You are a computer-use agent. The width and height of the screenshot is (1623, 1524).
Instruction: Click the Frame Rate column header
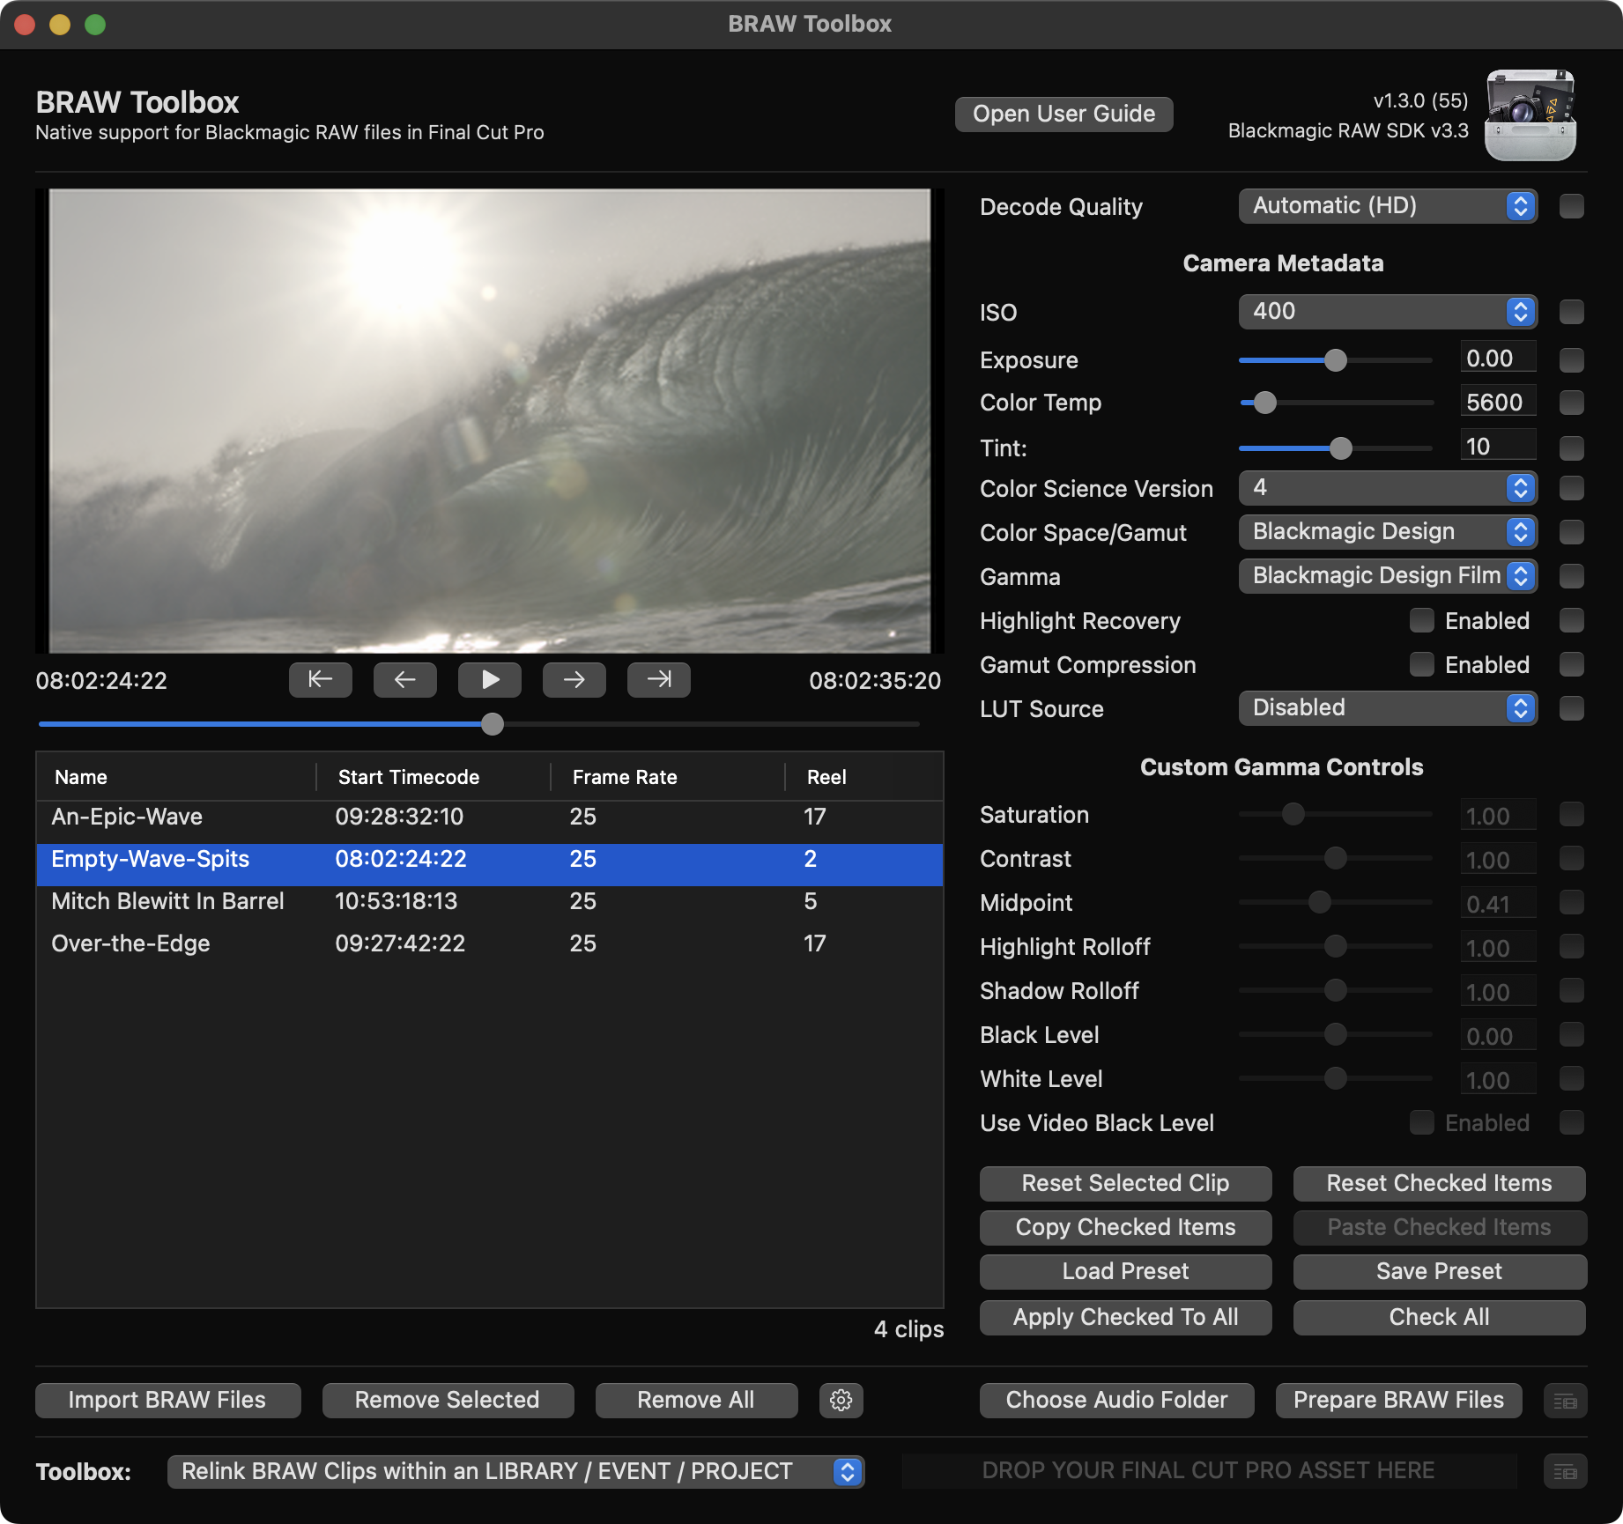pyautogui.click(x=625, y=777)
